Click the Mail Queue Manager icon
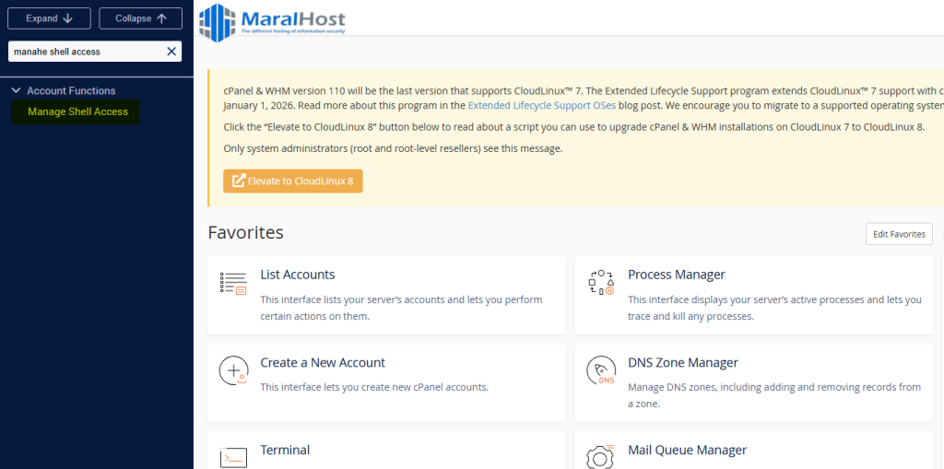Screen dimensions: 944x469 click(601, 456)
